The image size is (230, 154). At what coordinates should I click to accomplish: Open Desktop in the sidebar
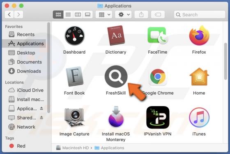[24, 53]
